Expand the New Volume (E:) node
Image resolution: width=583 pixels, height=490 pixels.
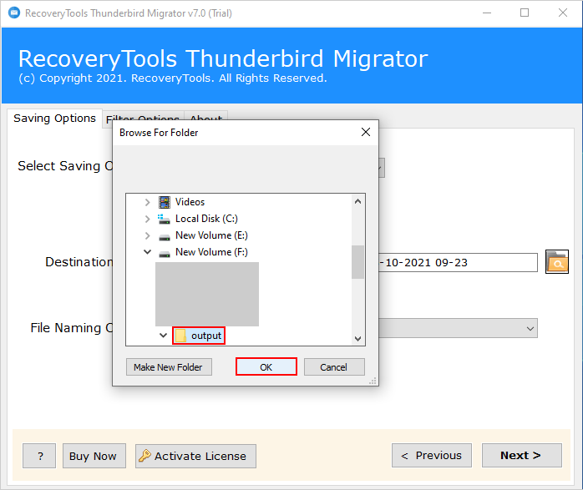pyautogui.click(x=147, y=235)
